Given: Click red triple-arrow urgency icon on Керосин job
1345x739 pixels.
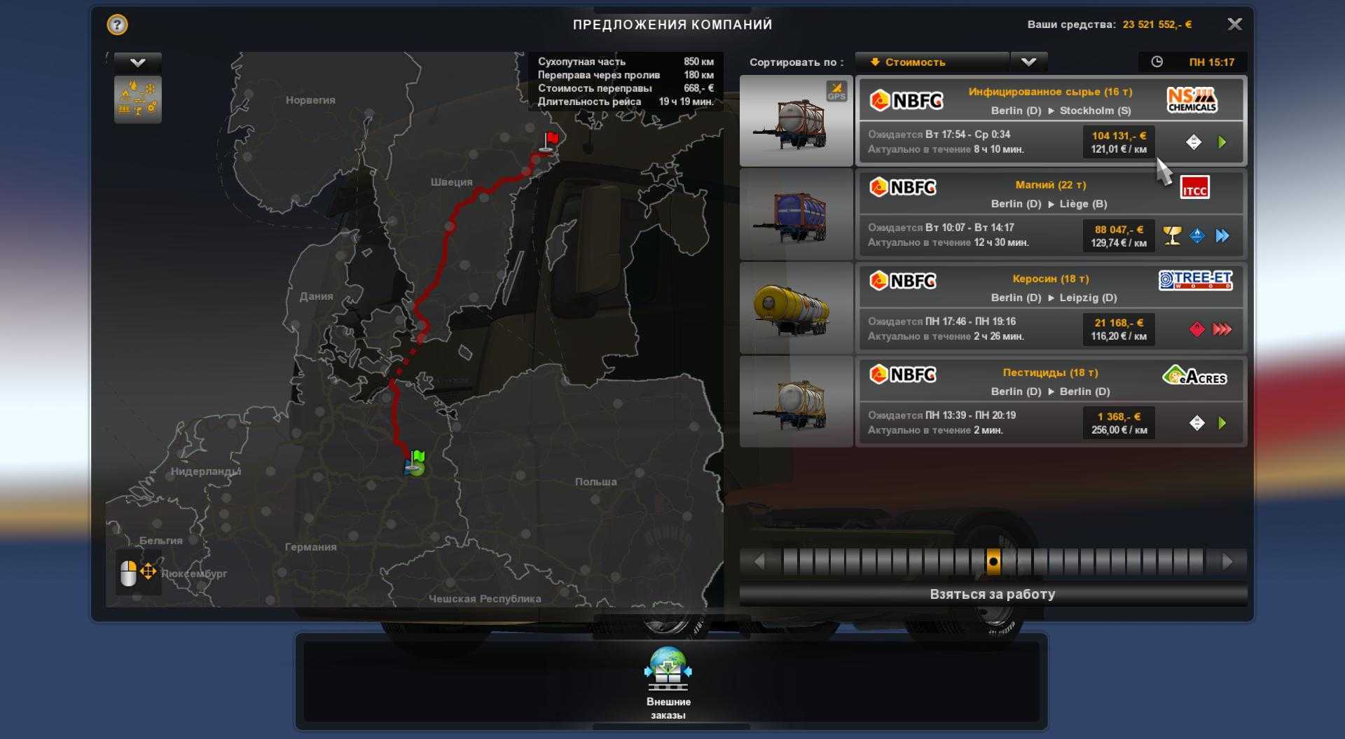Looking at the screenshot, I should [x=1222, y=329].
